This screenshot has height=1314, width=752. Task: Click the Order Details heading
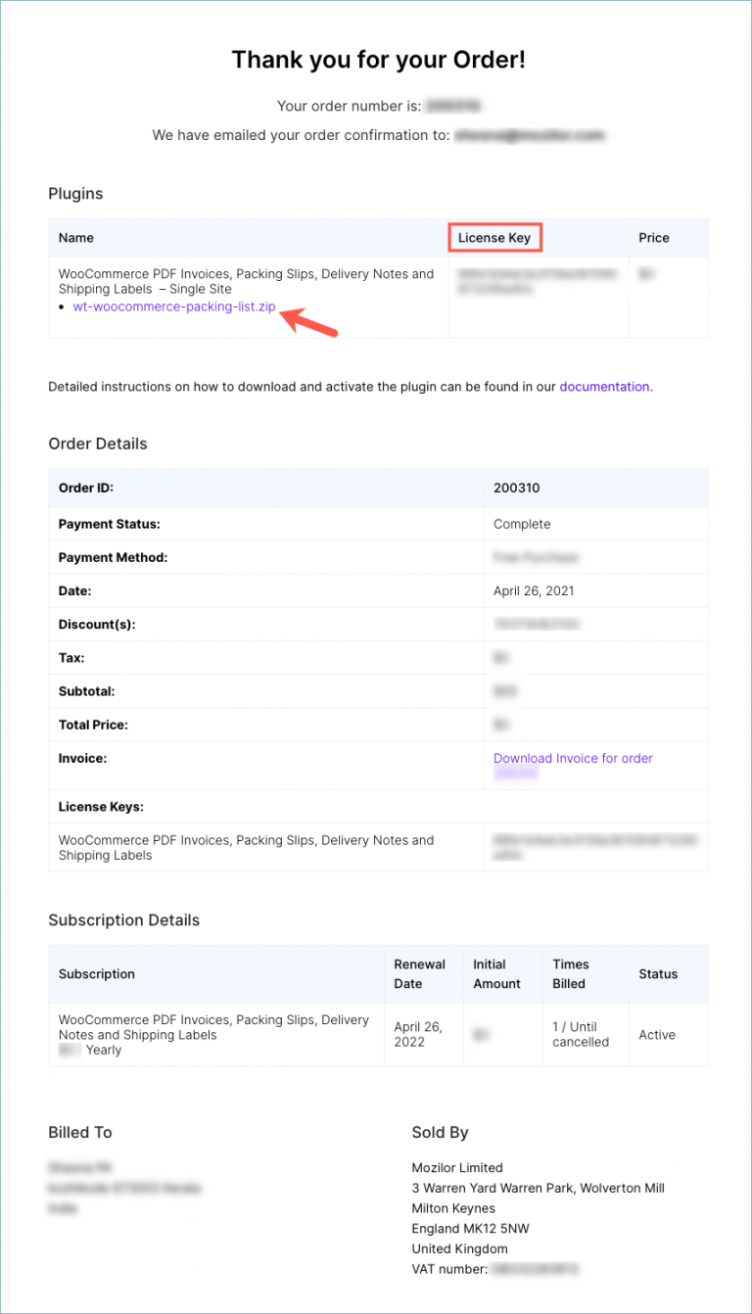click(x=98, y=444)
